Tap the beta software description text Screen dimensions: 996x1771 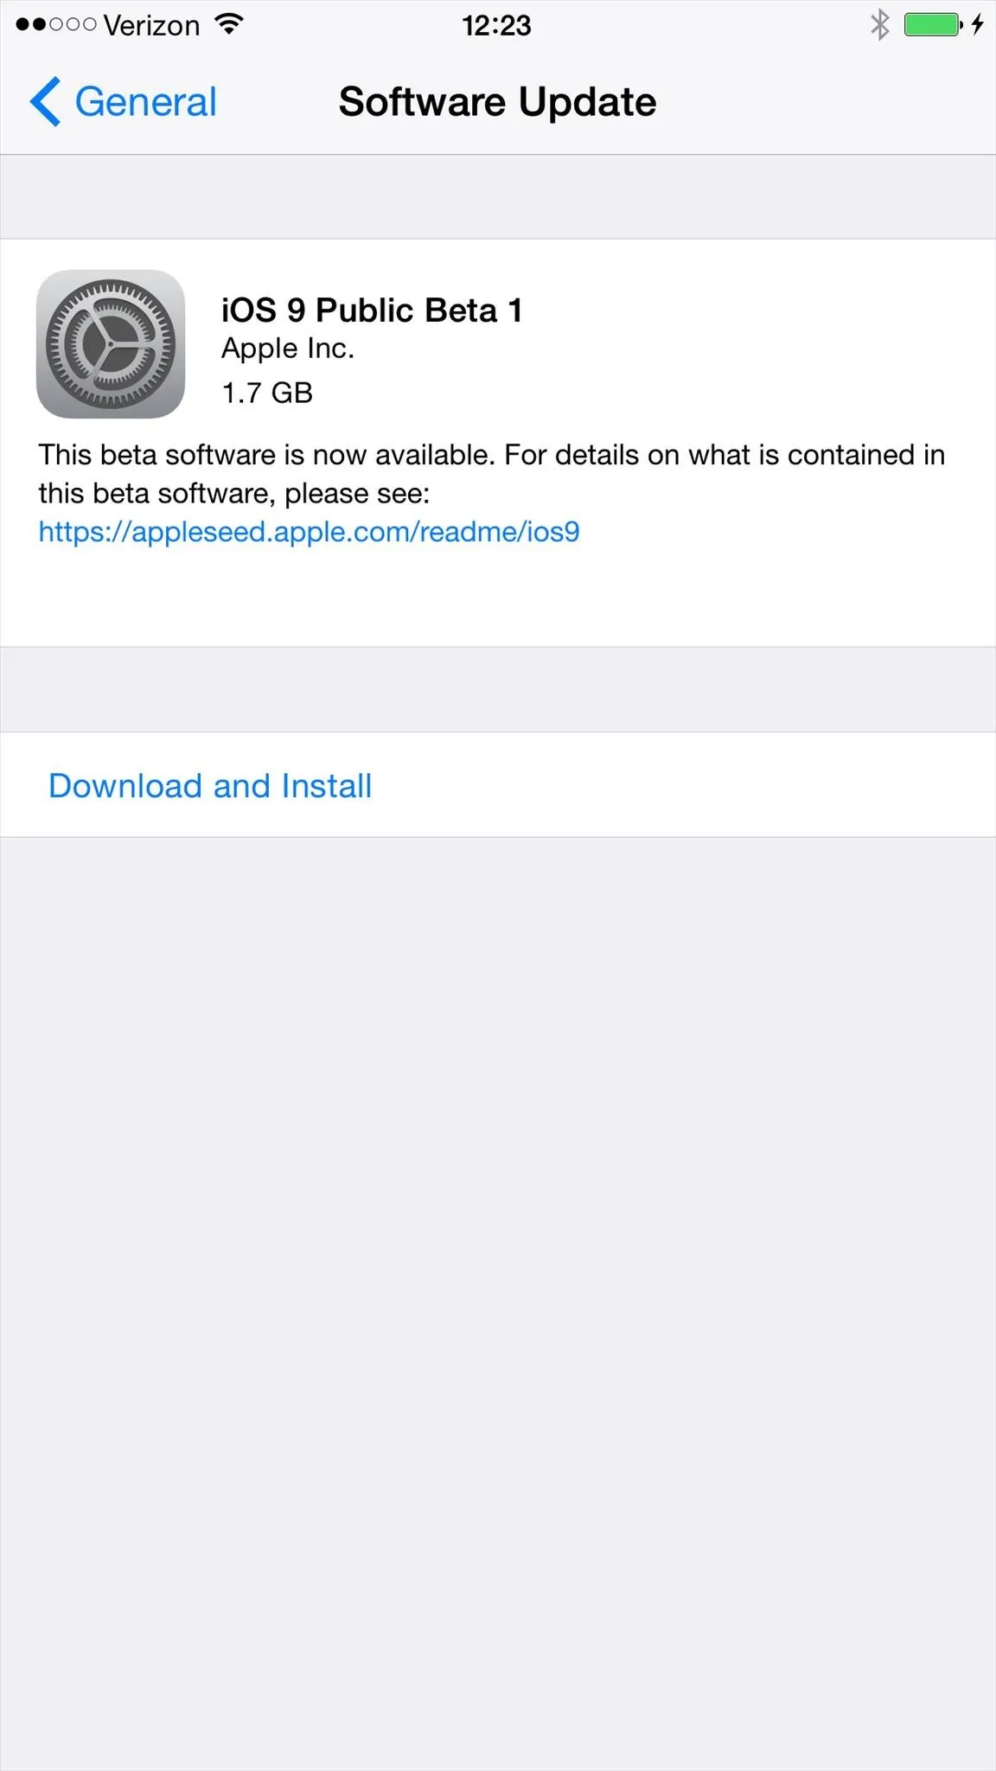[491, 474]
